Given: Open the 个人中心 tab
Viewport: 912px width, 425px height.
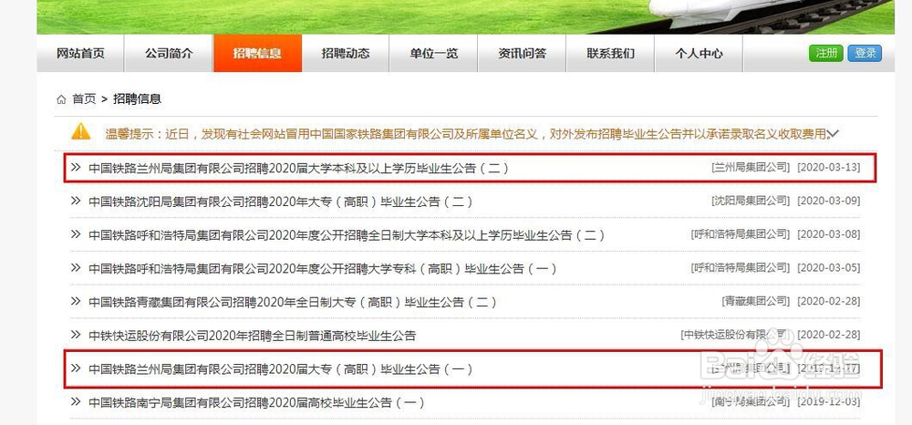Looking at the screenshot, I should [x=700, y=54].
